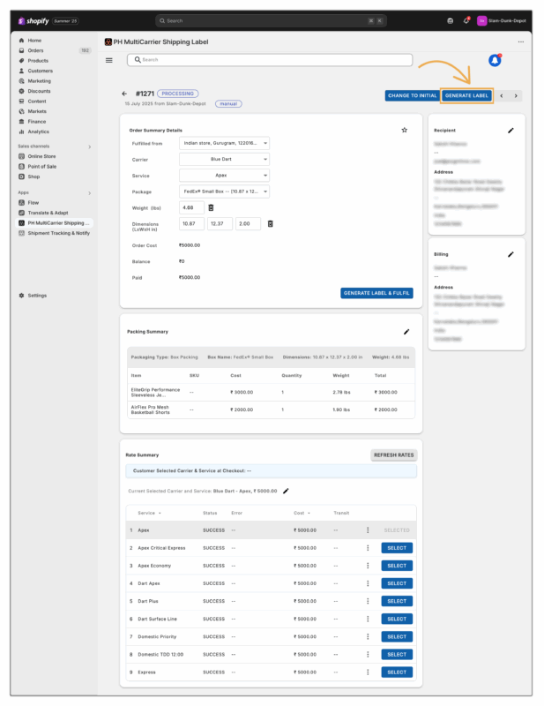Edit Billing with pencil icon
The image size is (544, 706).
510,254
